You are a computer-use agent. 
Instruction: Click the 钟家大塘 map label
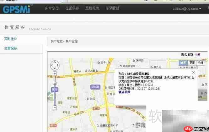pos(72,98)
